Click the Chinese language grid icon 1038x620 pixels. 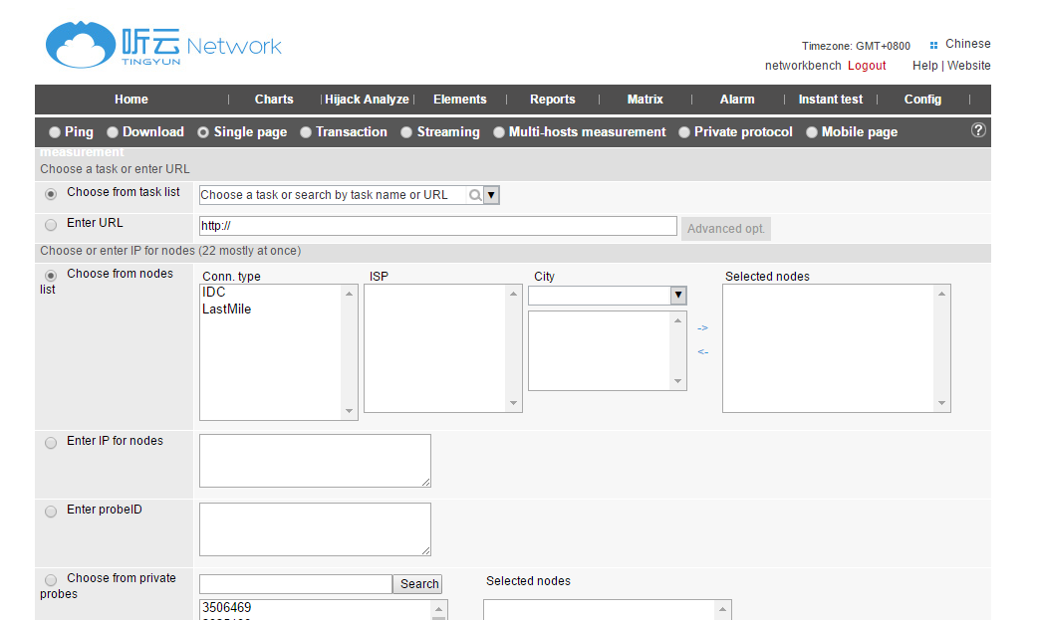(x=933, y=45)
